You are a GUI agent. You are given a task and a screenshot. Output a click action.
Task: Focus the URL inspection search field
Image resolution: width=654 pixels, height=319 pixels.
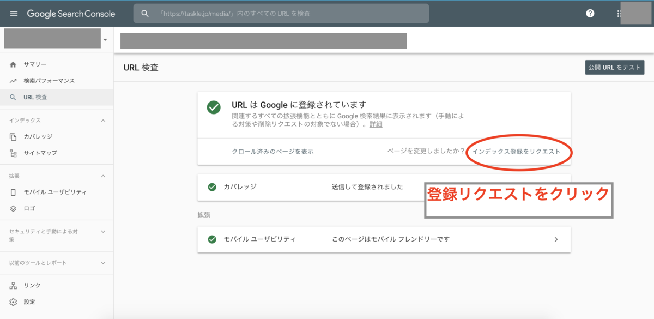281,14
